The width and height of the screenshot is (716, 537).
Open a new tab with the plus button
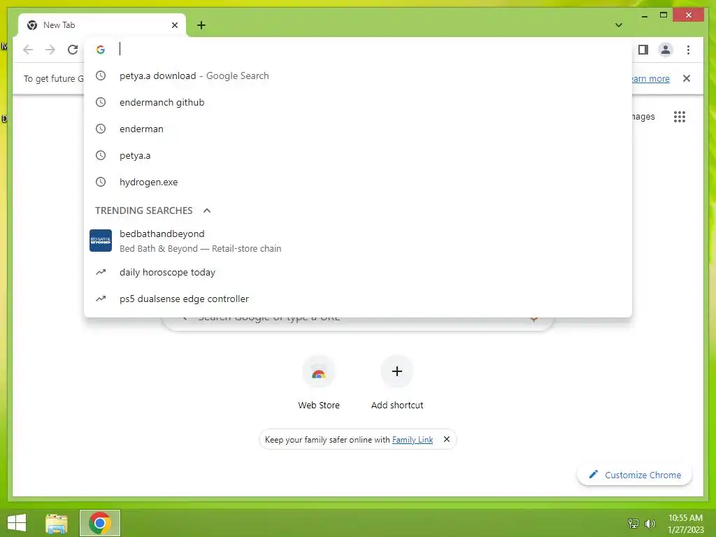click(x=201, y=25)
